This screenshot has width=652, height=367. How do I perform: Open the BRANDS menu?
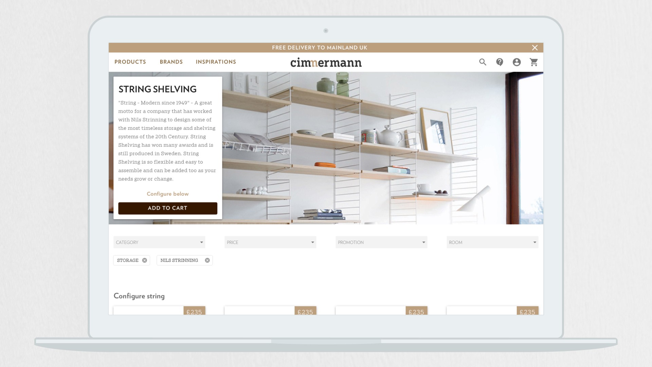click(171, 62)
